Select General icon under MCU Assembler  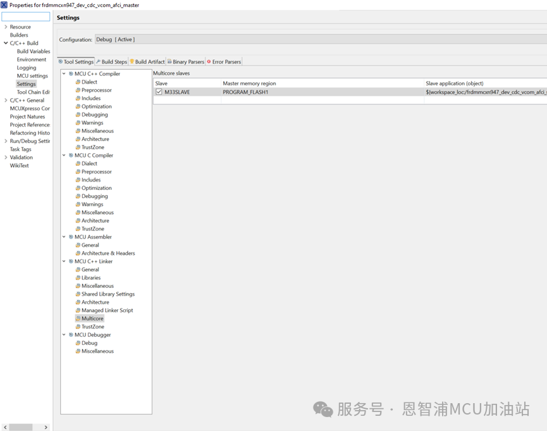pyautogui.click(x=78, y=245)
